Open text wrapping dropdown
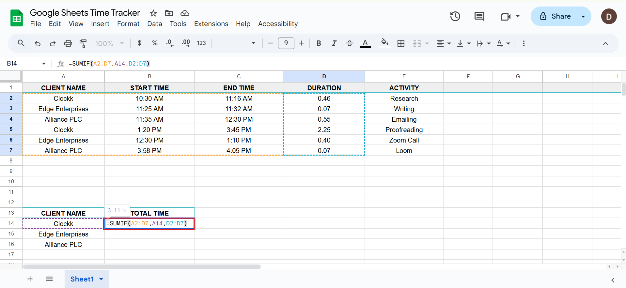Screen dimensions: 626x288 pyautogui.click(x=483, y=43)
